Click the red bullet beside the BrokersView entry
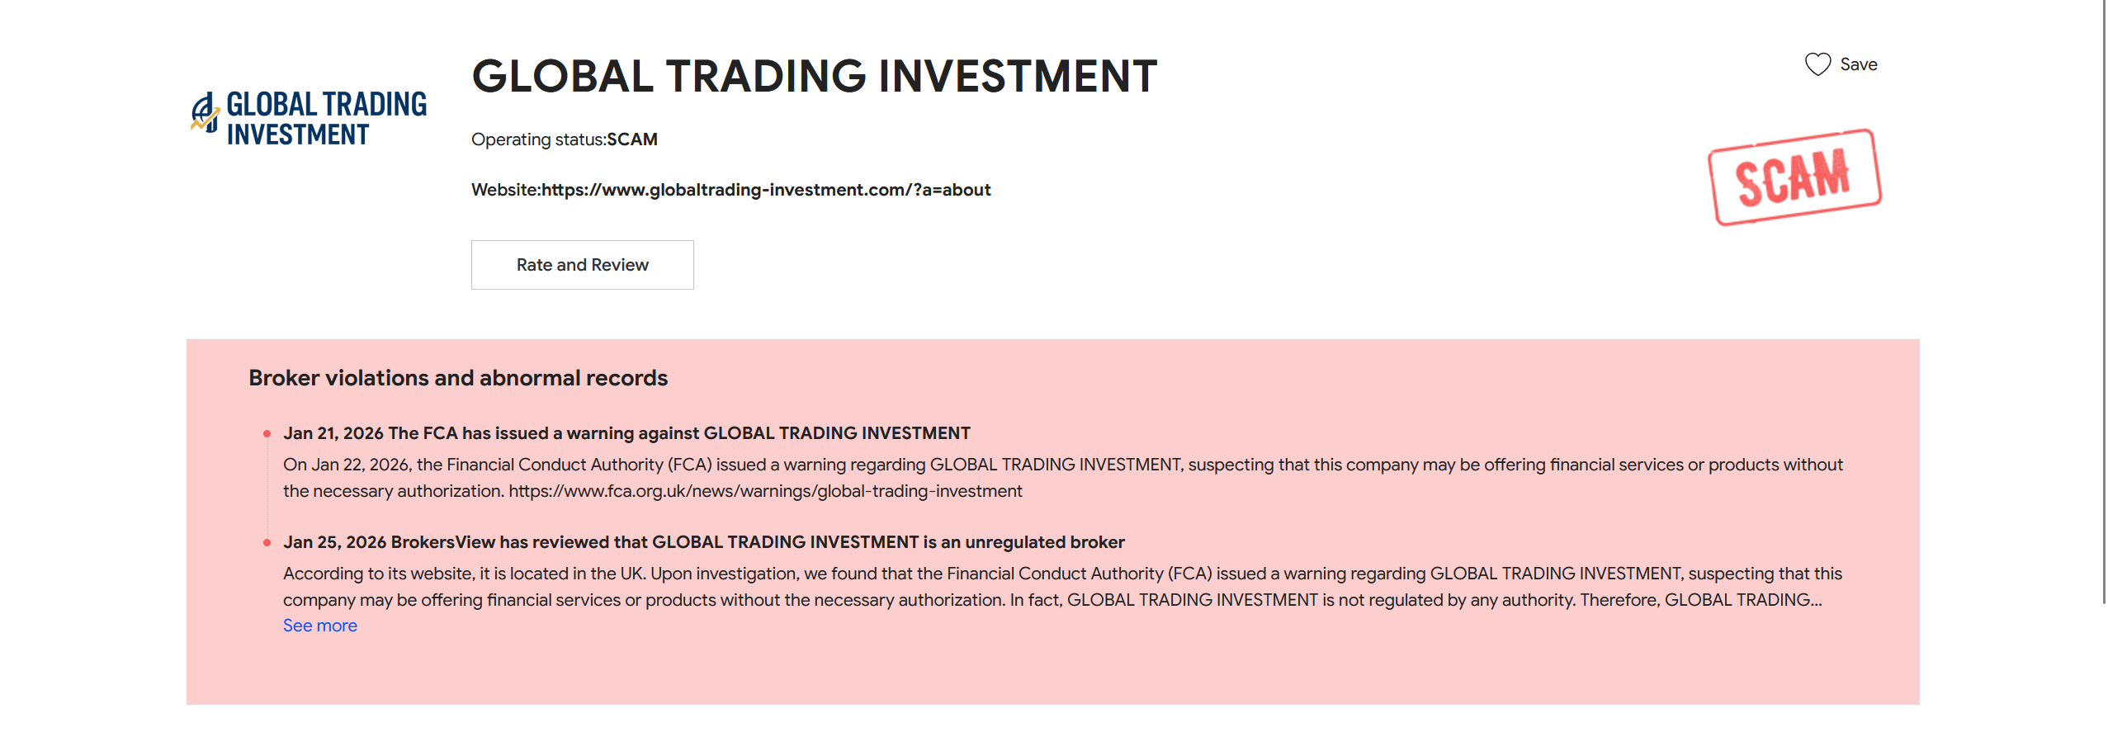Image resolution: width=2108 pixels, height=751 pixels. pos(267,541)
